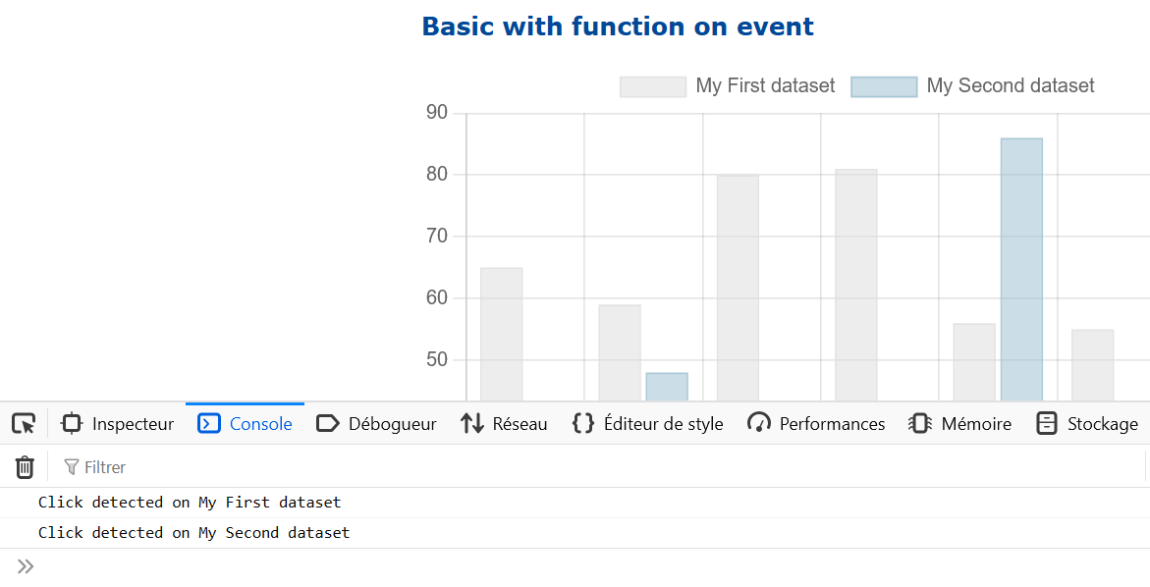Open the Performances tab
Image resolution: width=1150 pixels, height=587 pixels.
(816, 424)
